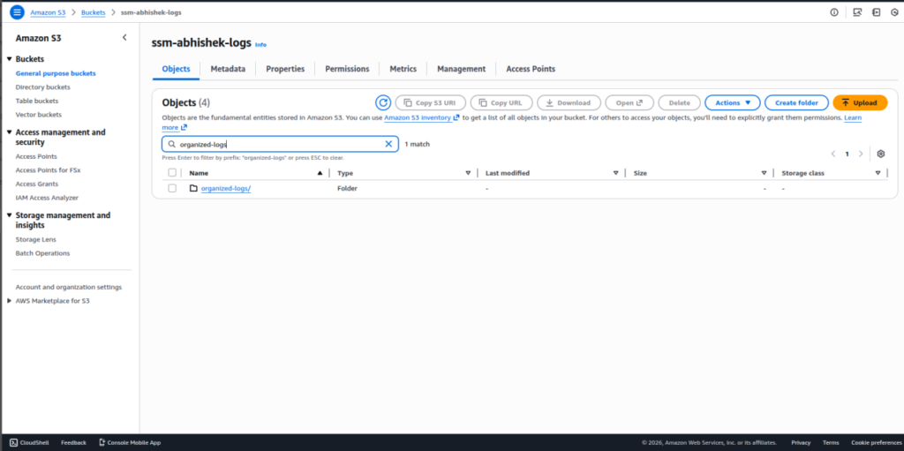Click the Copy URL button
This screenshot has width=904, height=451.
click(501, 102)
